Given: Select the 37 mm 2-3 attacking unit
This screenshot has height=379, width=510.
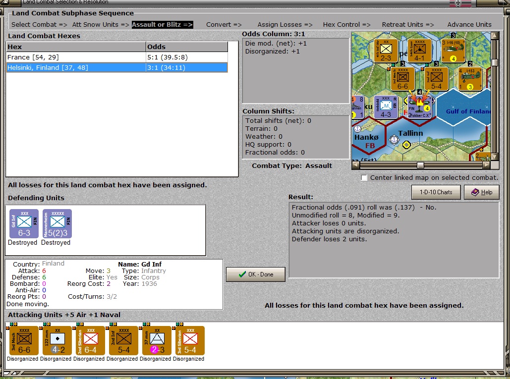Looking at the screenshot, I should point(157,341).
